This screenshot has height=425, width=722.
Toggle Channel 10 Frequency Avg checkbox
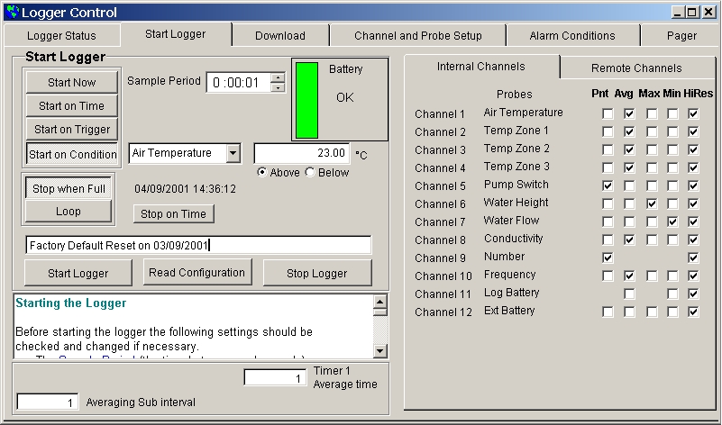pyautogui.click(x=629, y=276)
